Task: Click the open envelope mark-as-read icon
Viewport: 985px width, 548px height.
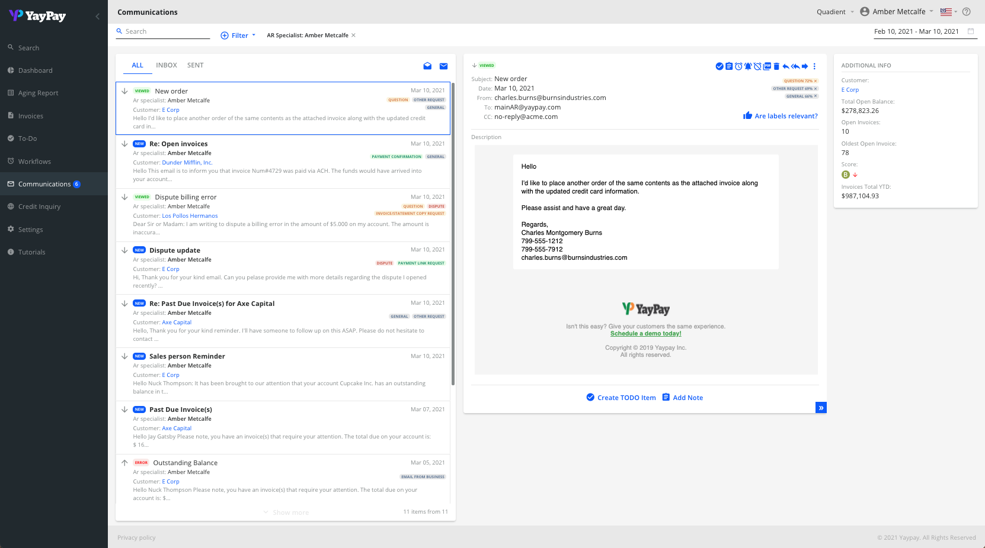Action: click(x=427, y=66)
